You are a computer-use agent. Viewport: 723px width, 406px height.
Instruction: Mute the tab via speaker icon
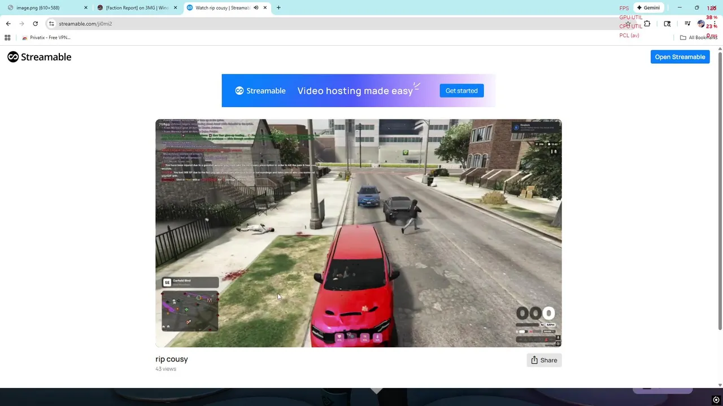256,8
